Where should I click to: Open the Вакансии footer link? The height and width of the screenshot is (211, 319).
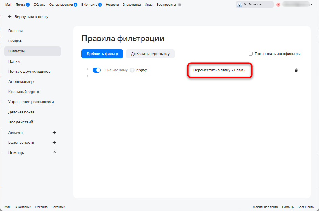coord(58,207)
